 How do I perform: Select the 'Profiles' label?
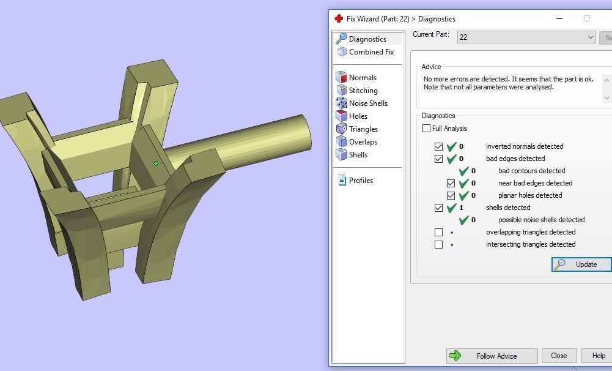pos(361,180)
